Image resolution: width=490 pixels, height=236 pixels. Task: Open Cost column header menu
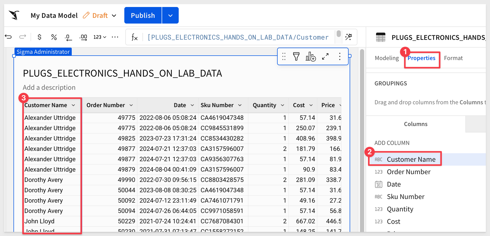click(311, 105)
